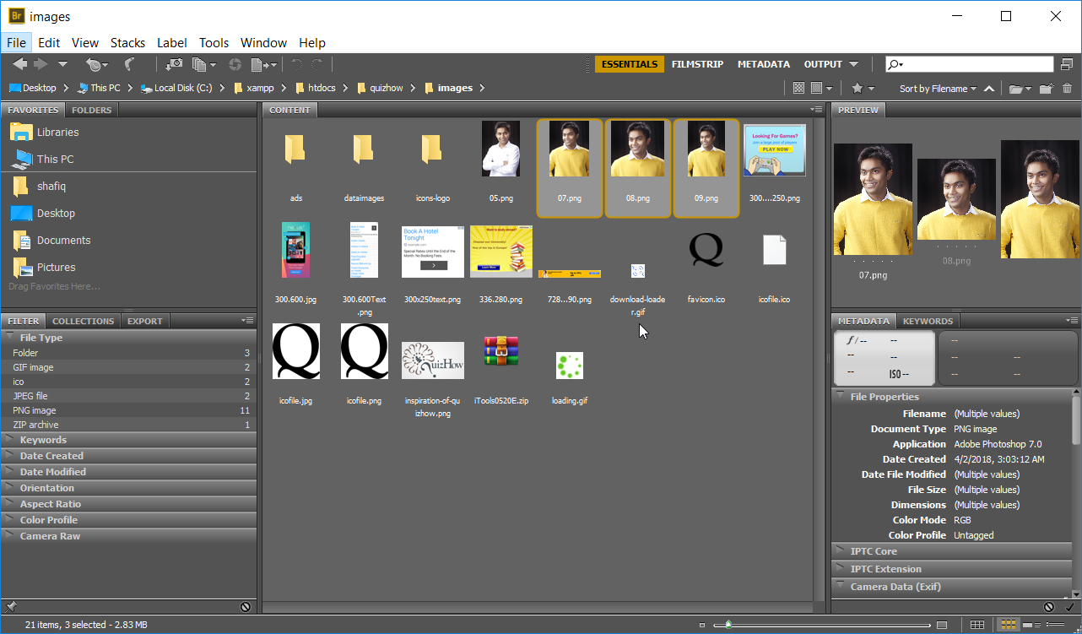The height and width of the screenshot is (634, 1082).
Task: Open Documents in Favorites
Action: click(x=63, y=240)
